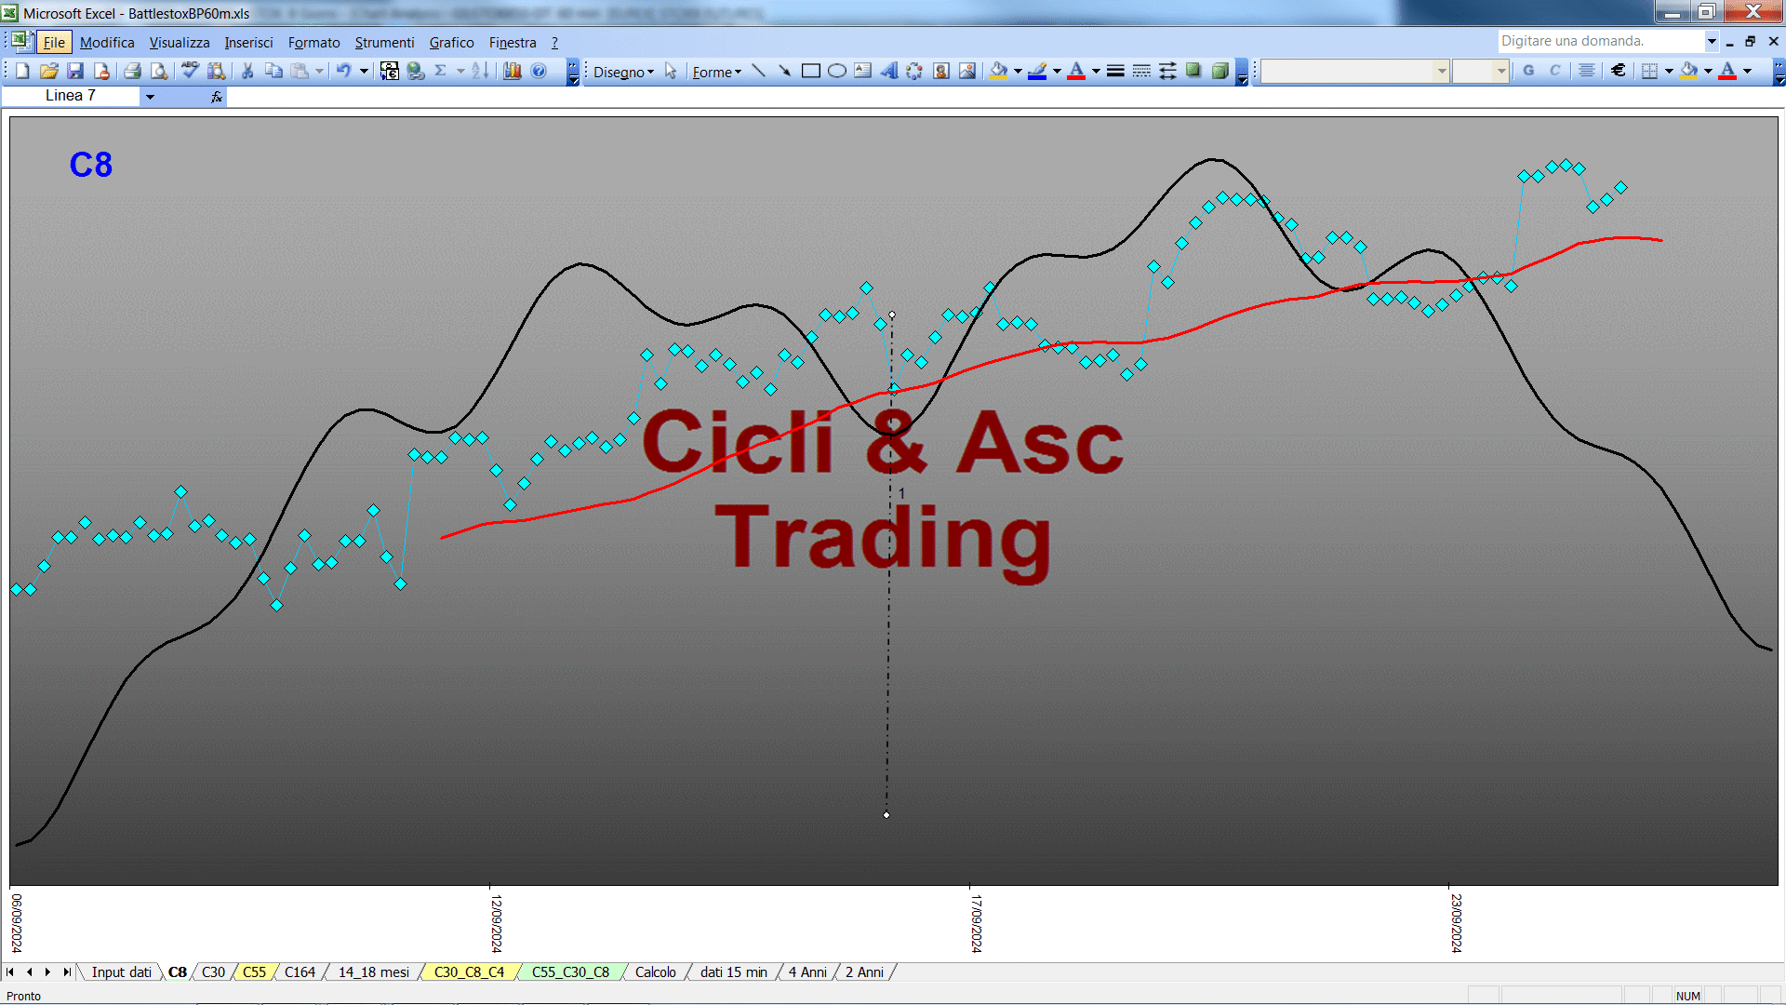Click the Arrow Style icon
1786x1005 pixels.
(1167, 71)
